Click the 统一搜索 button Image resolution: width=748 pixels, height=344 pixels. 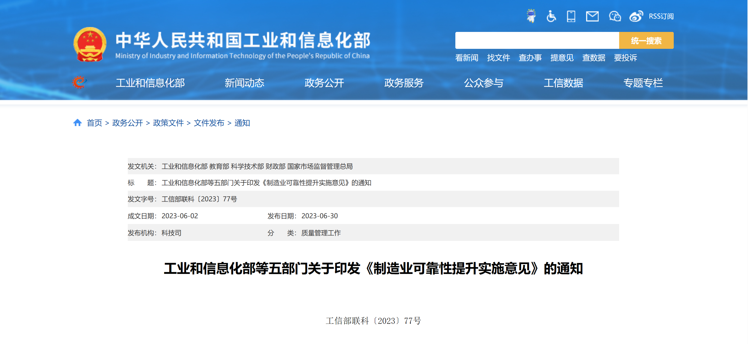646,41
